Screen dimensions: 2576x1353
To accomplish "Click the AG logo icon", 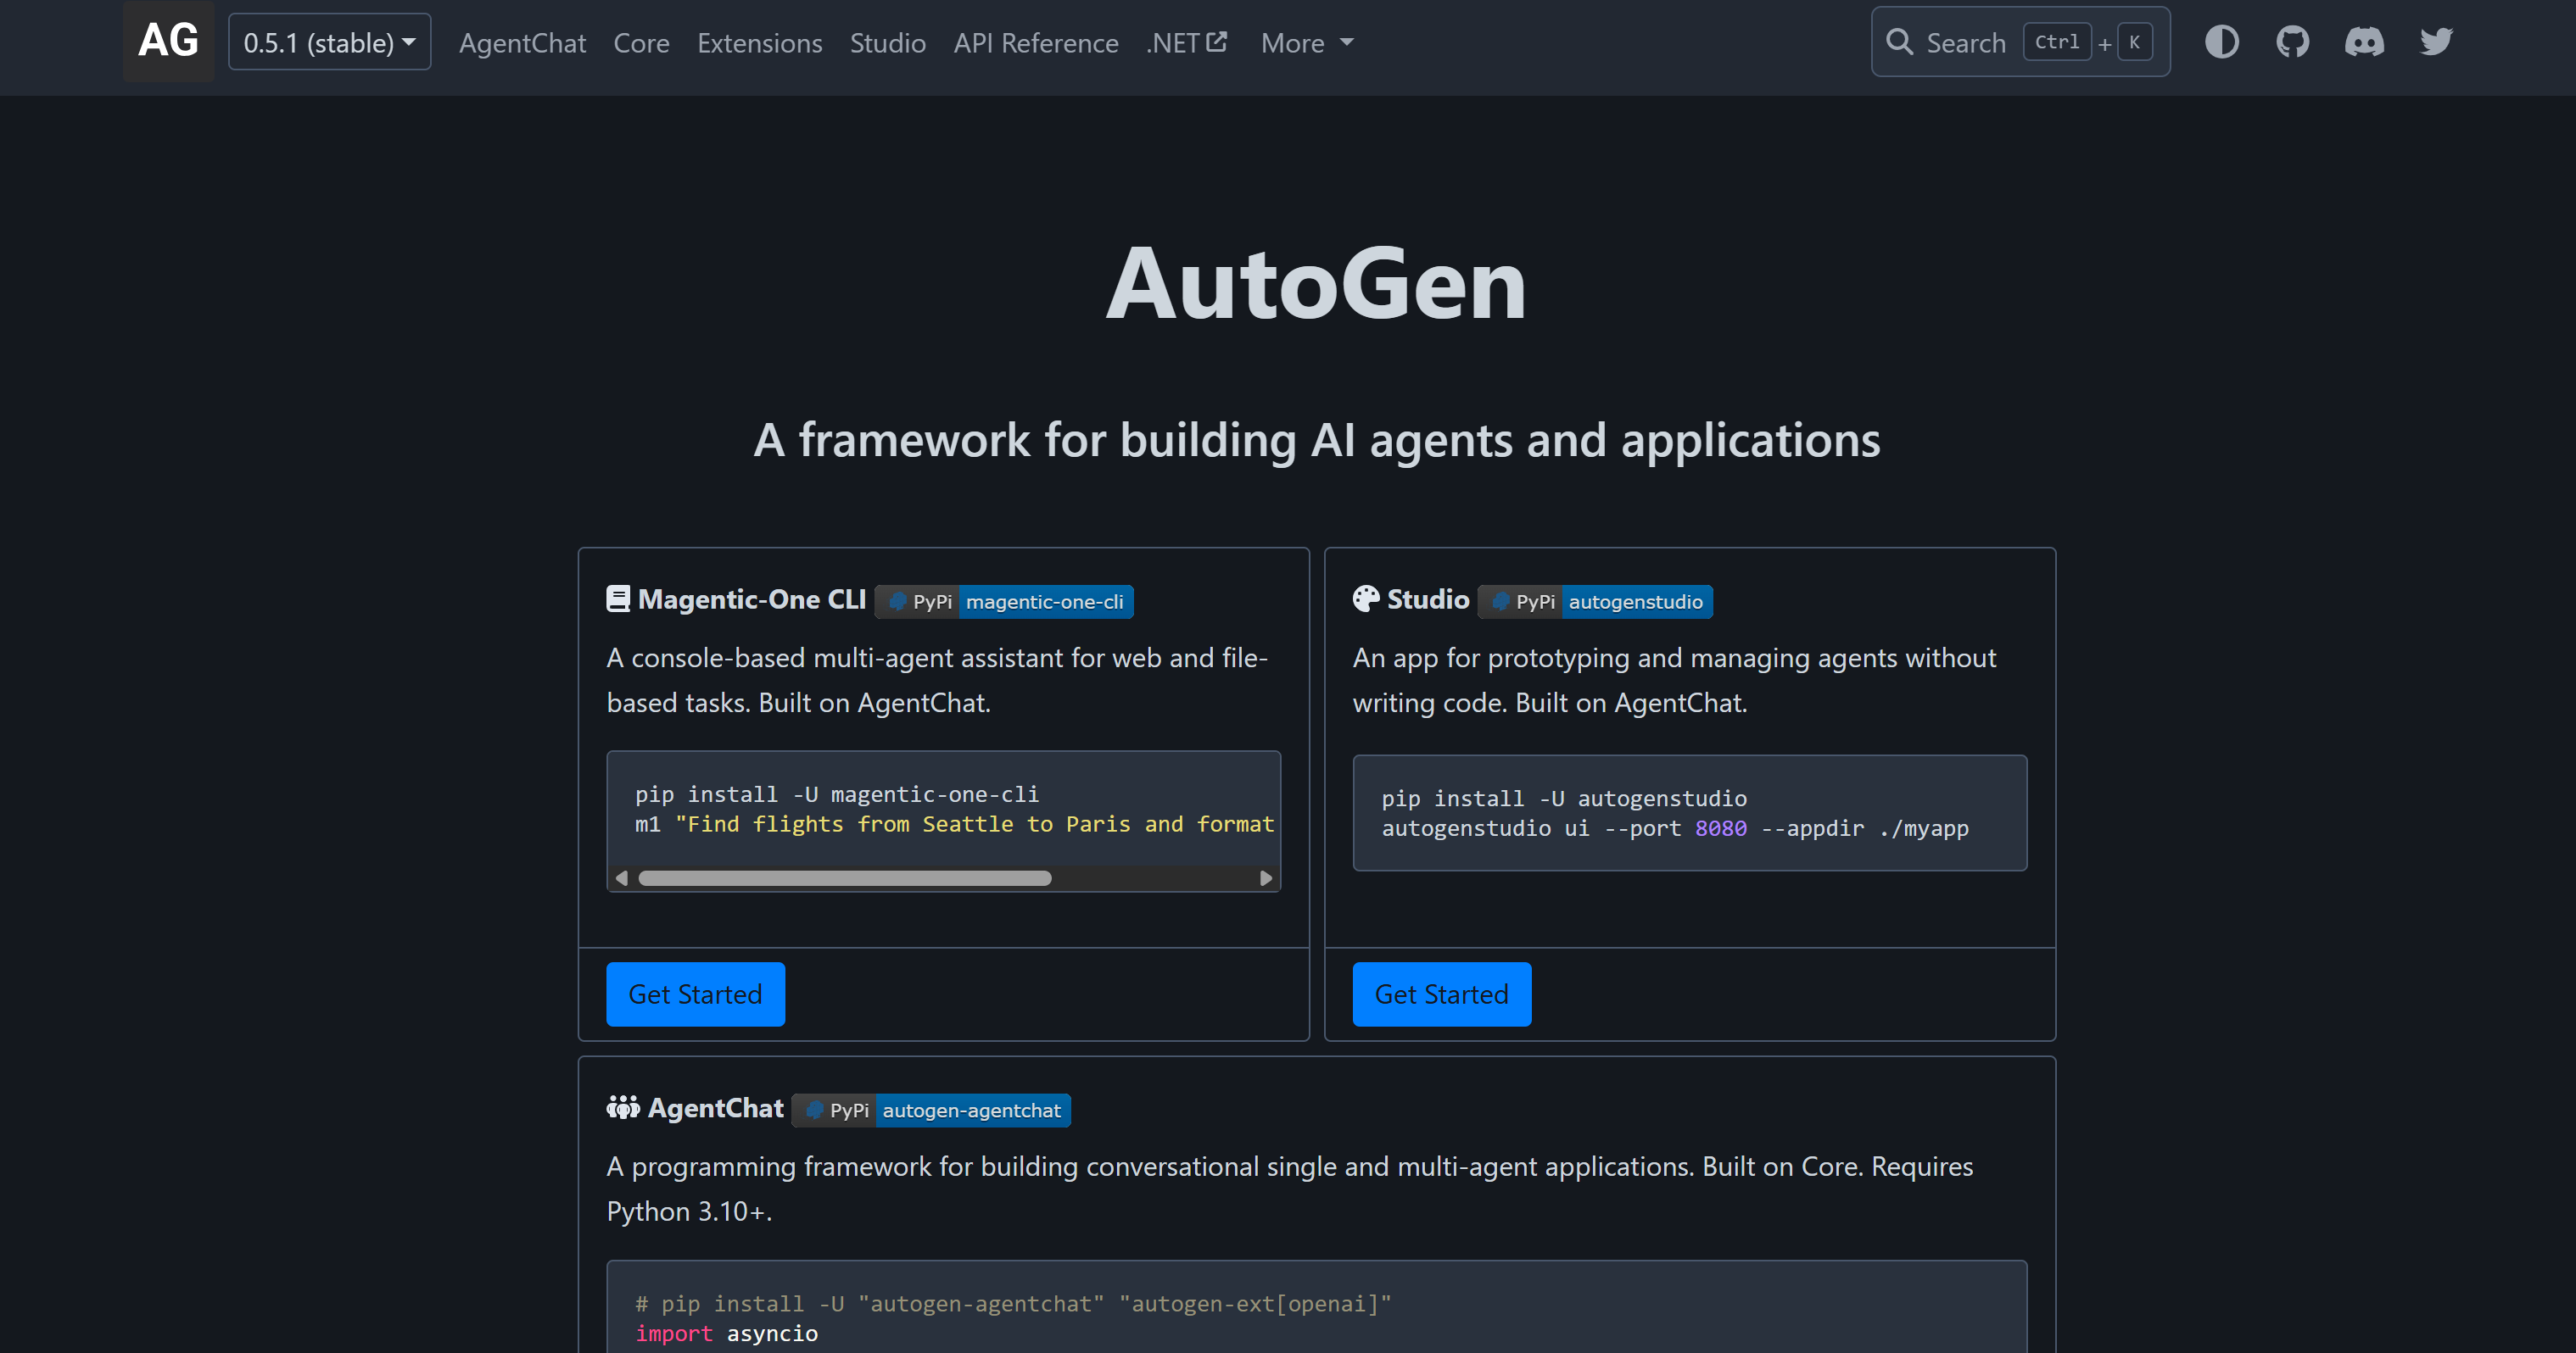I will [168, 42].
